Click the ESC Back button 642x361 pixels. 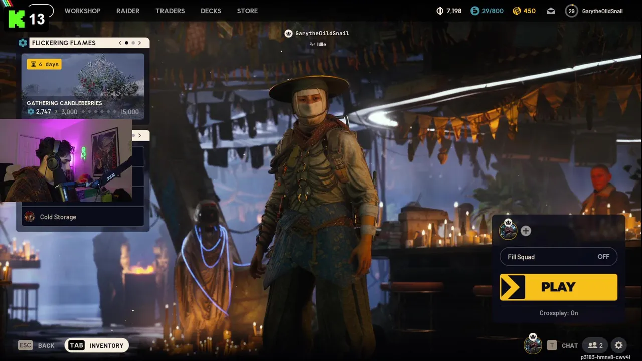tap(36, 345)
